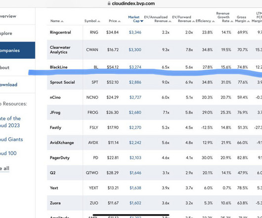Open the Cloud Giants resource link

11,139
